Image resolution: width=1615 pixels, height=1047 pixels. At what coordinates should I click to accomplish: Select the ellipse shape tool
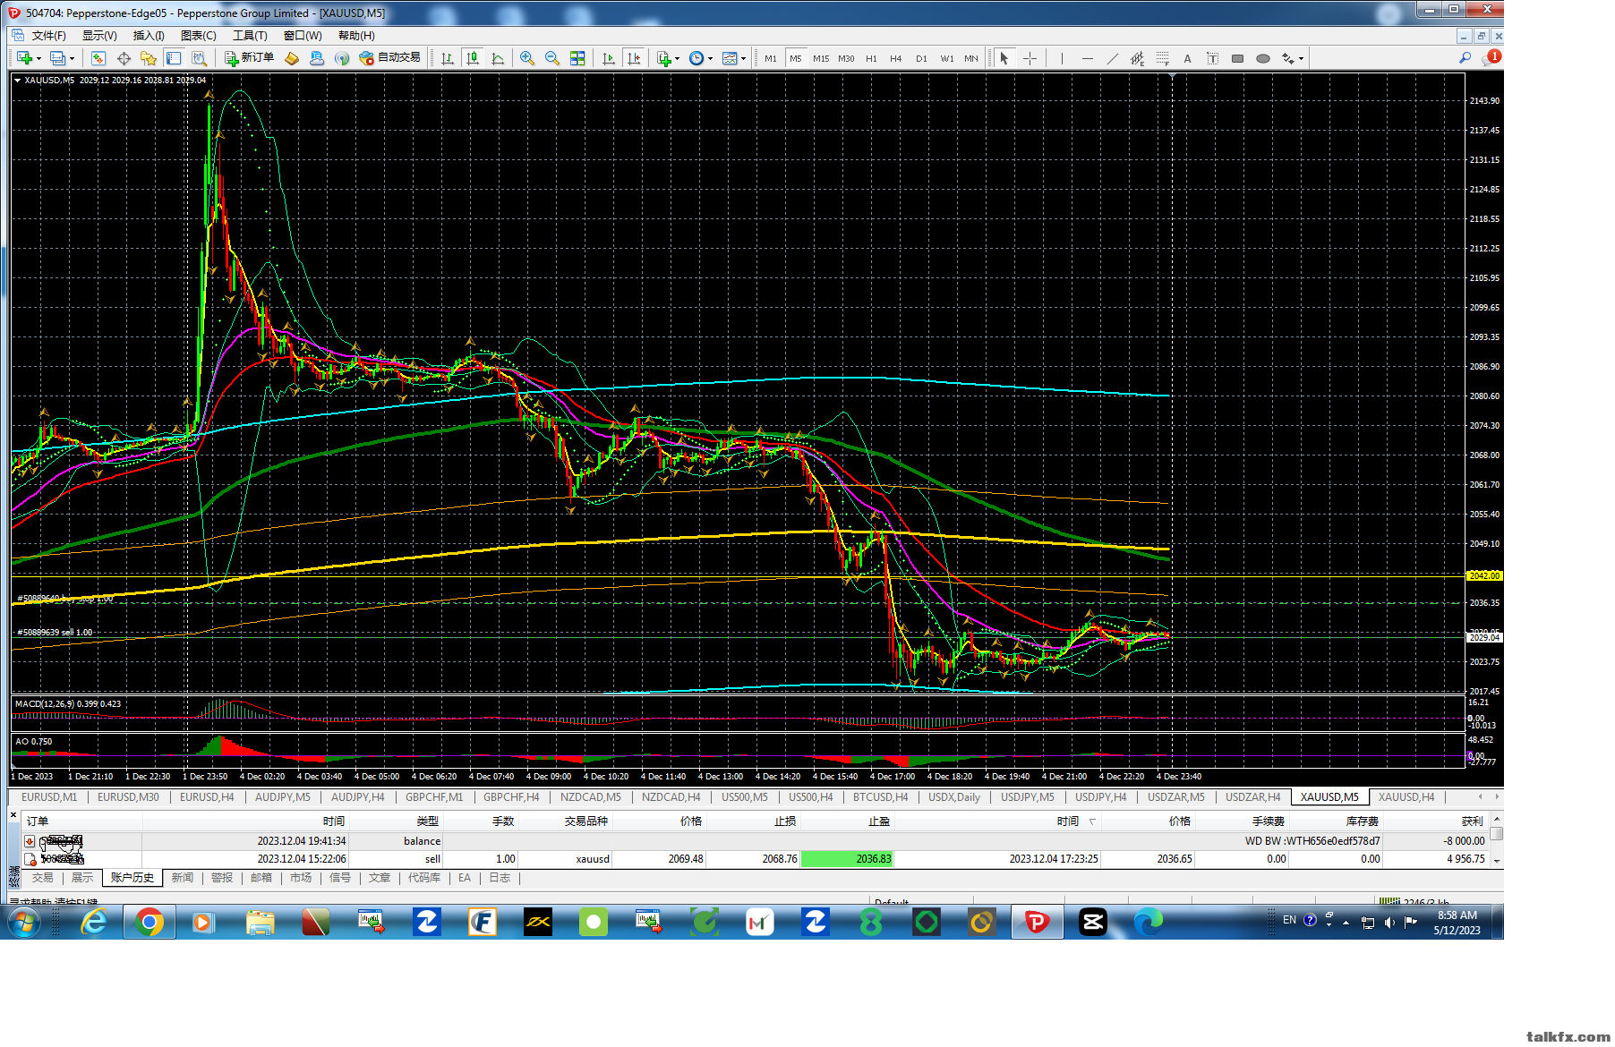tap(1262, 58)
